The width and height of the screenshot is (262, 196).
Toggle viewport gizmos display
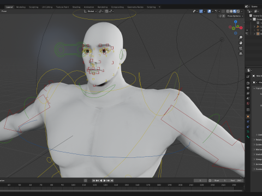click(201, 11)
